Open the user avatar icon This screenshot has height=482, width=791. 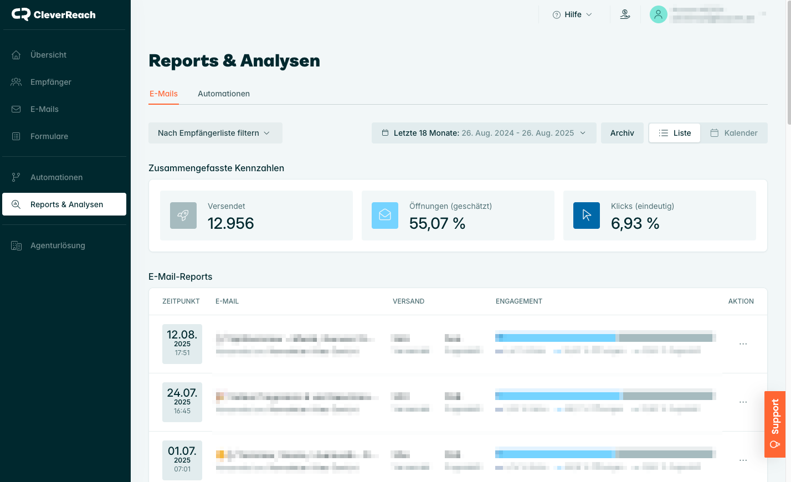click(658, 14)
